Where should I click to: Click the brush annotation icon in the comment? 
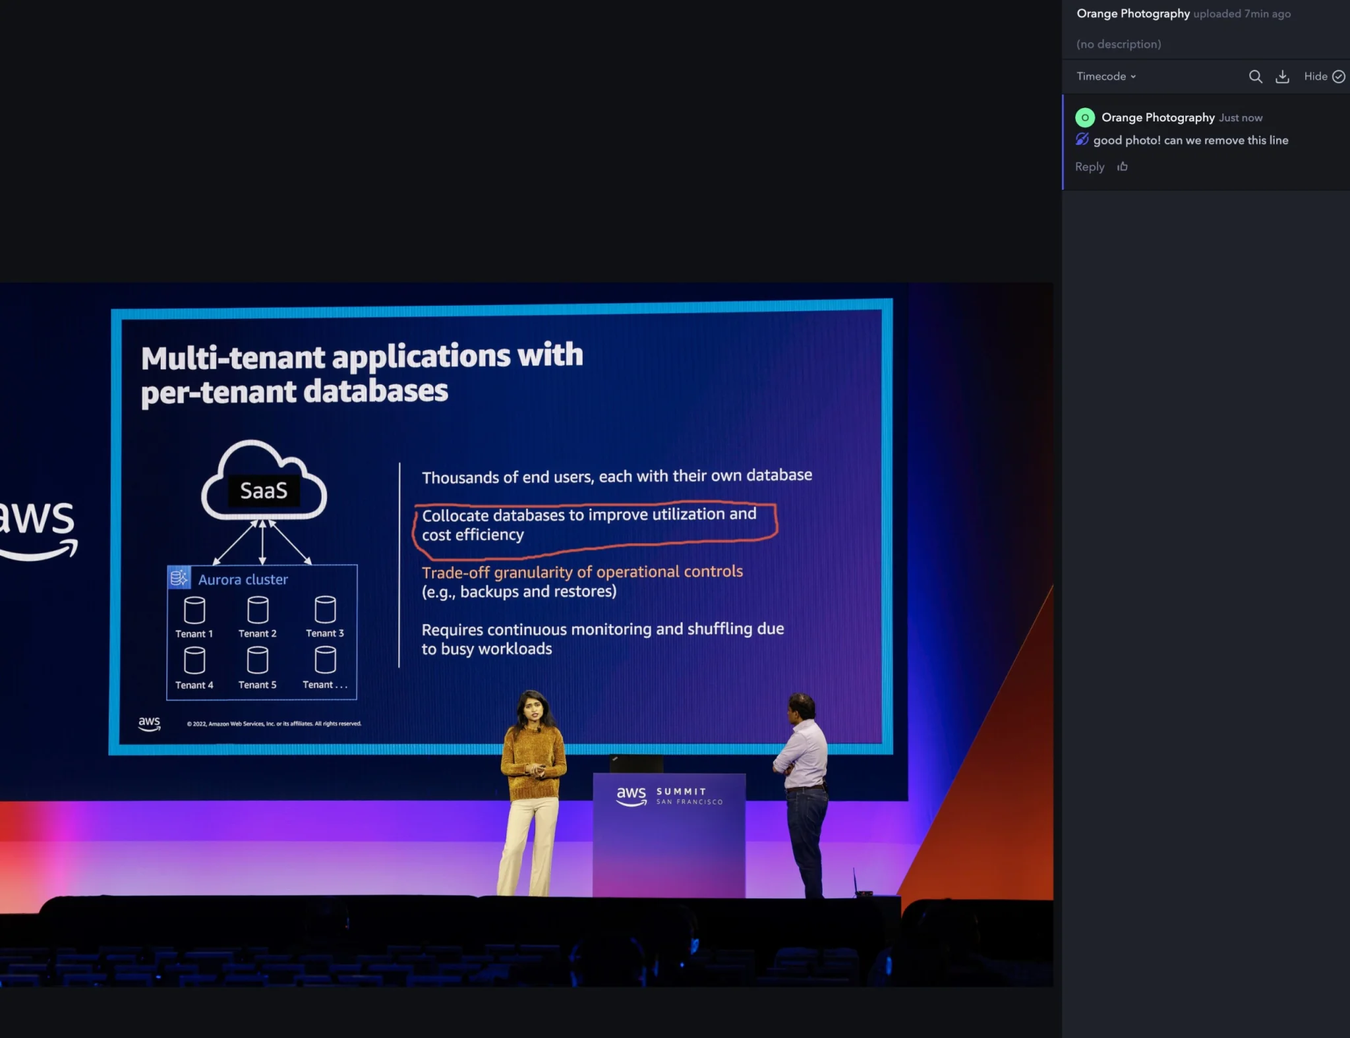point(1082,140)
